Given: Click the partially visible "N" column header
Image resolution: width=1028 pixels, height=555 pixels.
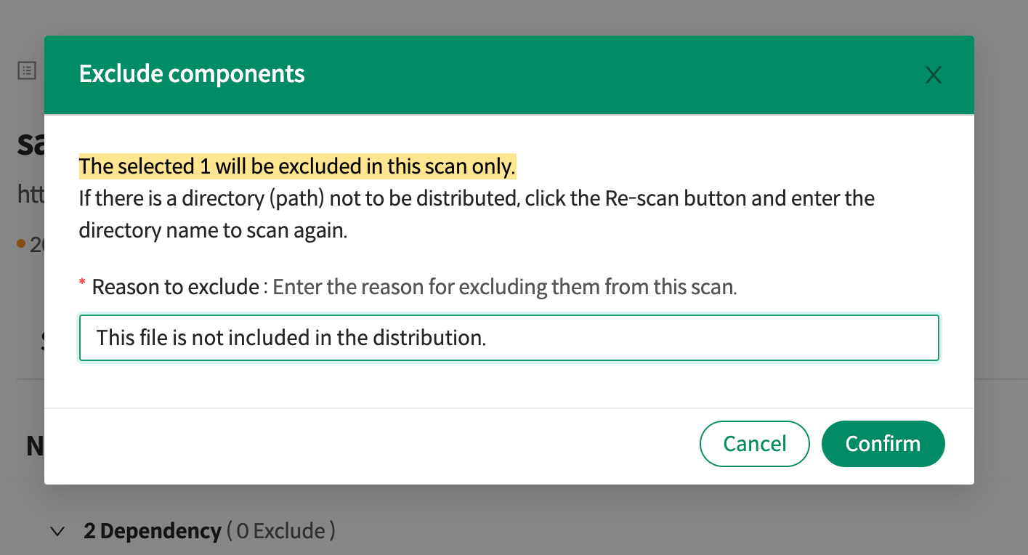Looking at the screenshot, I should pos(34,445).
